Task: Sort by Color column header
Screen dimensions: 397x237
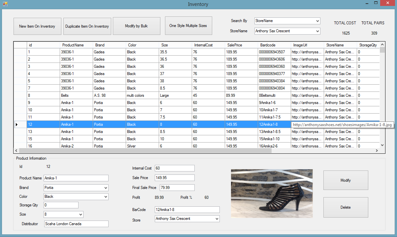Action: click(x=142, y=45)
